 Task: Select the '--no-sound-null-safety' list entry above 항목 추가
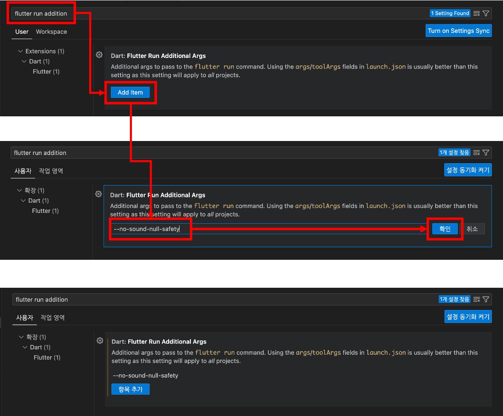pos(145,376)
